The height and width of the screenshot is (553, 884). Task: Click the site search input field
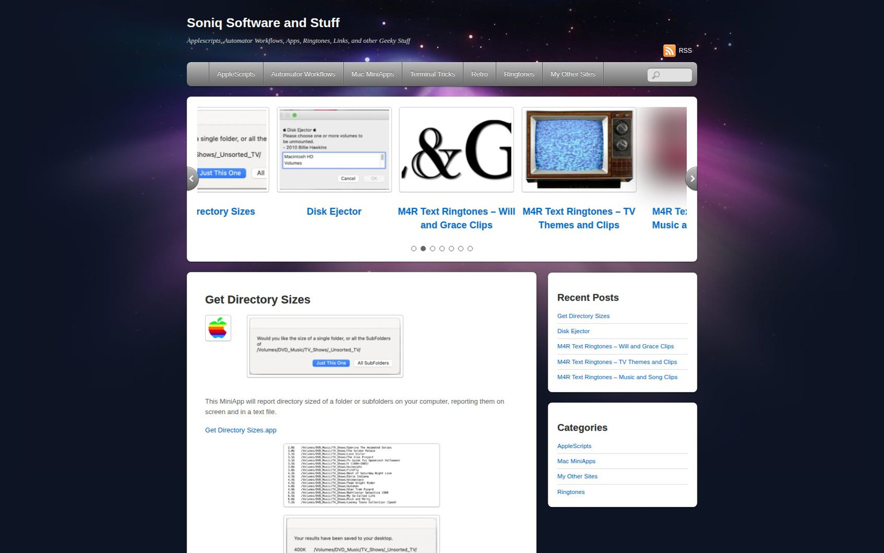click(670, 75)
